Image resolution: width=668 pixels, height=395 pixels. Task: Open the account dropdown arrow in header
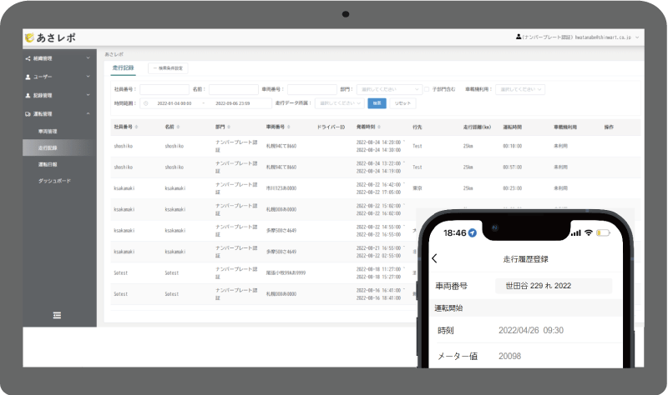click(637, 37)
